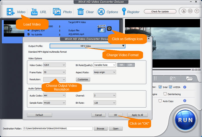
Task: Open the Options wrench icon
Action: [x=101, y=12]
